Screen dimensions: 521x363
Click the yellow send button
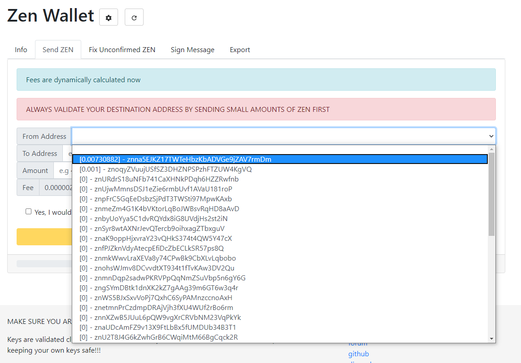44,237
